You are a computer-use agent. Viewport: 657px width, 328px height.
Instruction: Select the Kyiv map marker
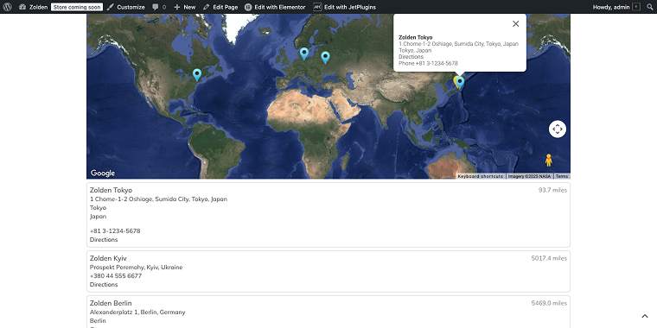325,58
